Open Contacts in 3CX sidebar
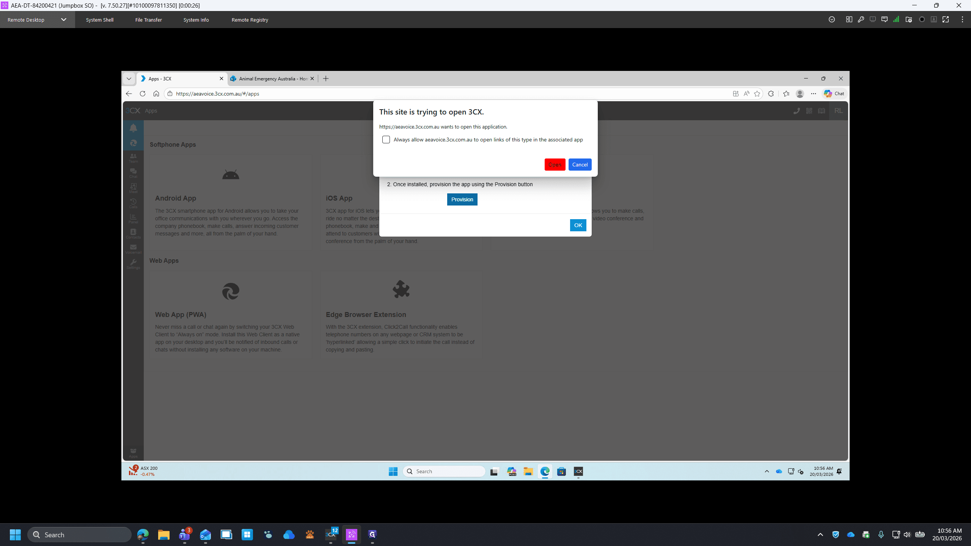 coord(133,234)
